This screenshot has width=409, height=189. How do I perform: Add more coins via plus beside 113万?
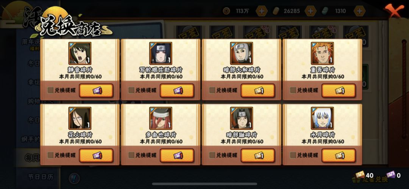pyautogui.click(x=261, y=11)
